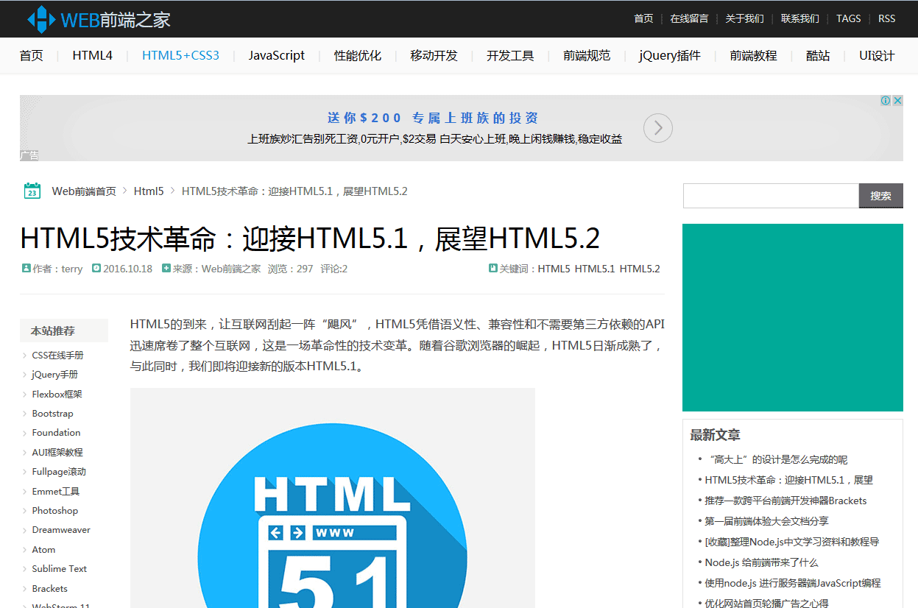Select the 开发工具 navigation item
Viewport: 918px width, 608px height.
click(x=510, y=55)
